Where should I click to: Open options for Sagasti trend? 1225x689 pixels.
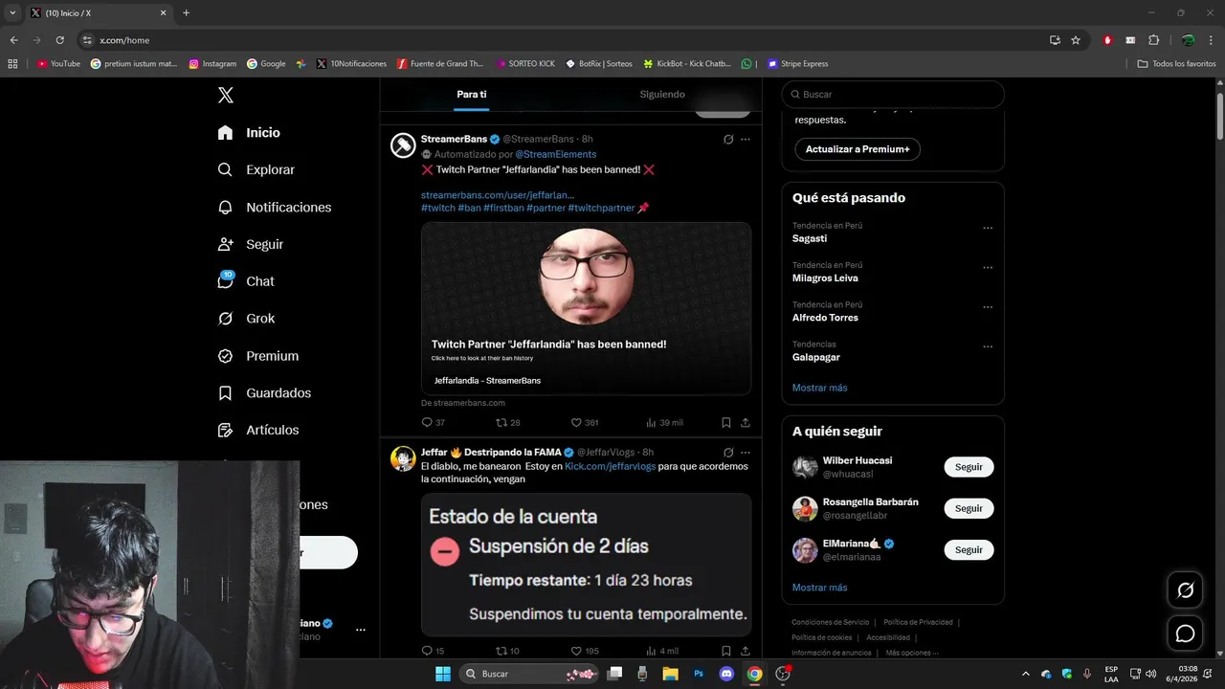click(x=988, y=229)
